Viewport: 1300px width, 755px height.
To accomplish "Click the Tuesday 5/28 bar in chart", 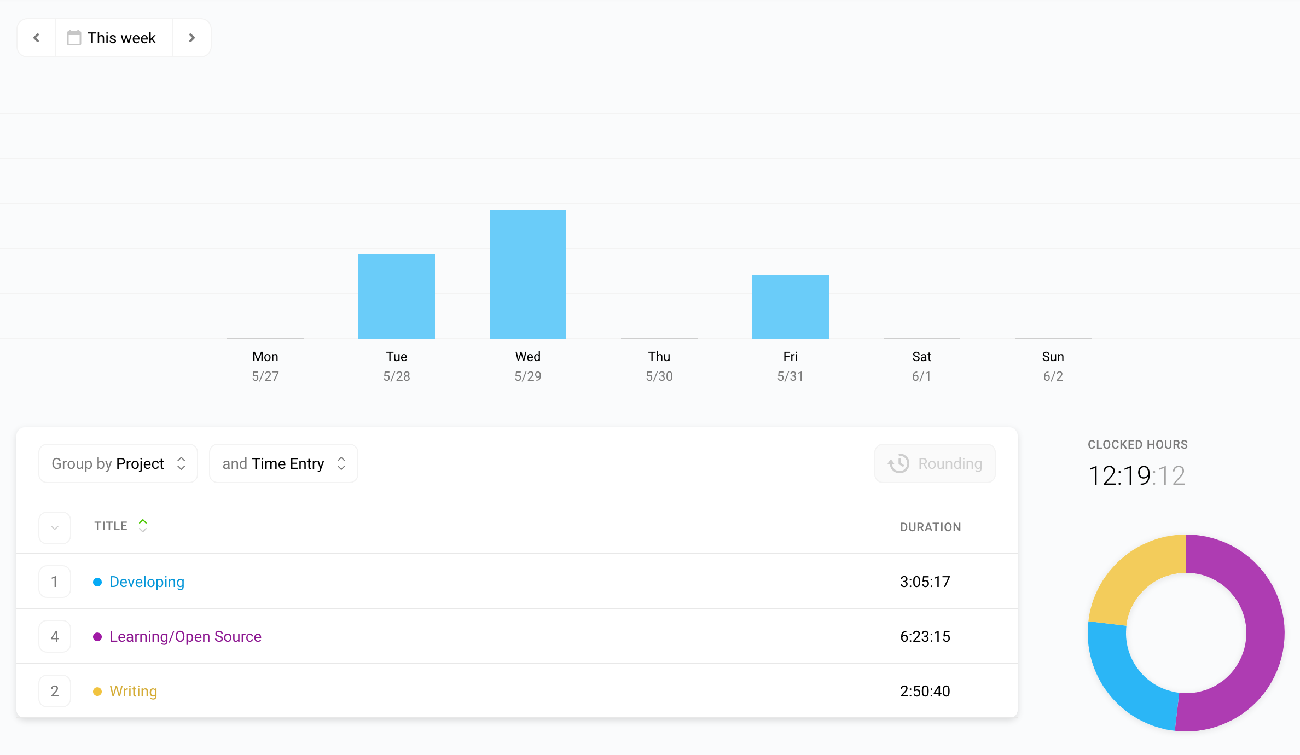I will point(397,296).
